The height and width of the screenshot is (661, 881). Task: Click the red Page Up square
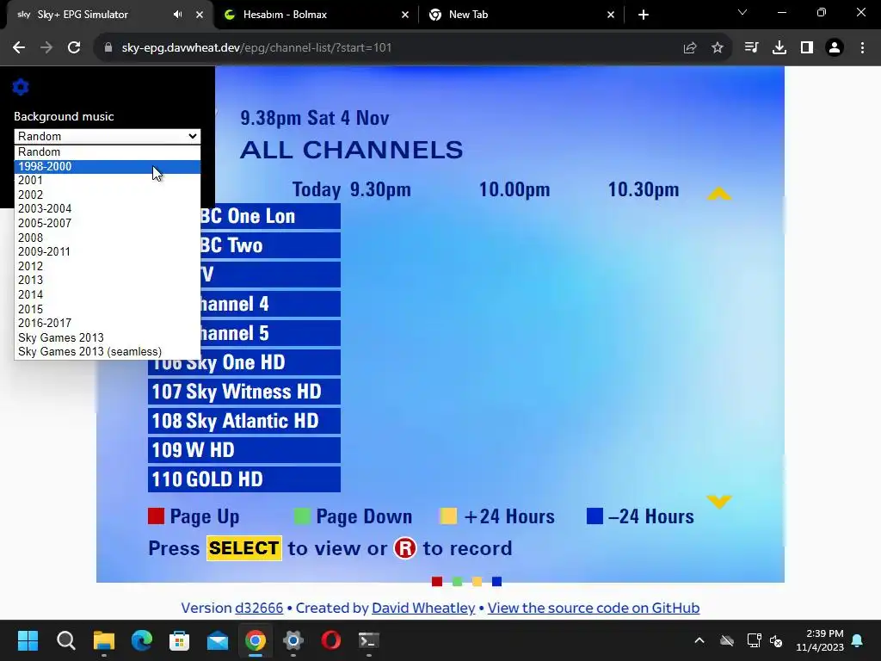coord(157,516)
